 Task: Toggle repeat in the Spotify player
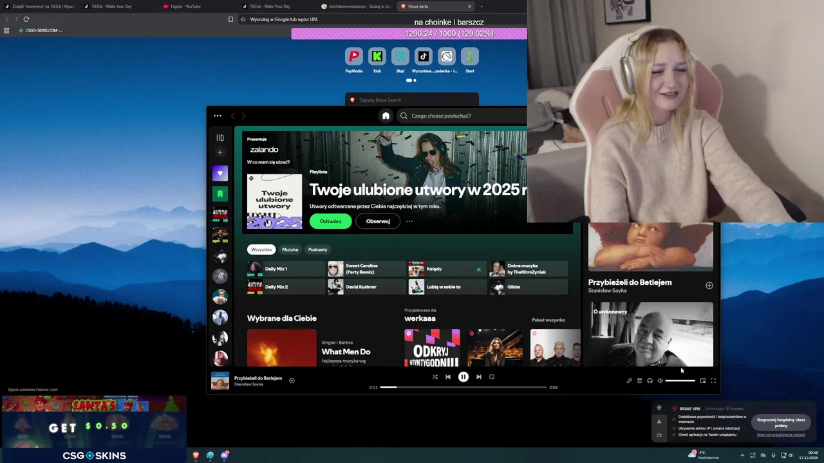click(492, 377)
